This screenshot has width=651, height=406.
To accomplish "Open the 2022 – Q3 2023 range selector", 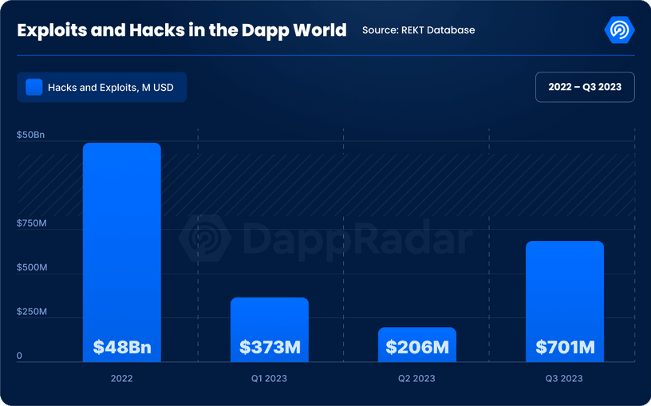I will [x=585, y=87].
